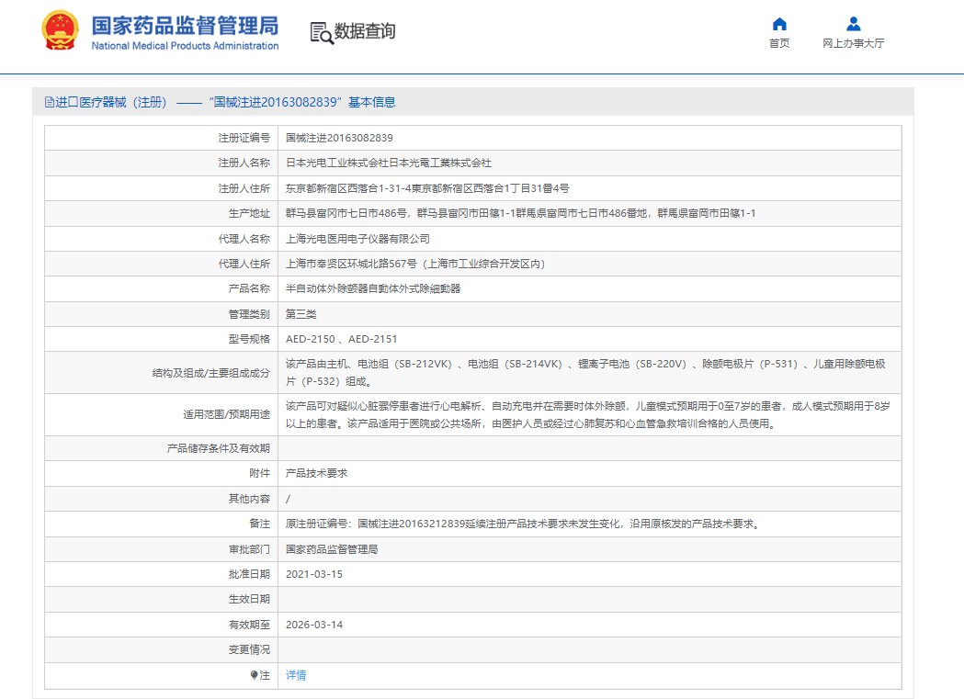Click the 国家药品监督管理局 title text
This screenshot has width=964, height=699.
[185, 26]
